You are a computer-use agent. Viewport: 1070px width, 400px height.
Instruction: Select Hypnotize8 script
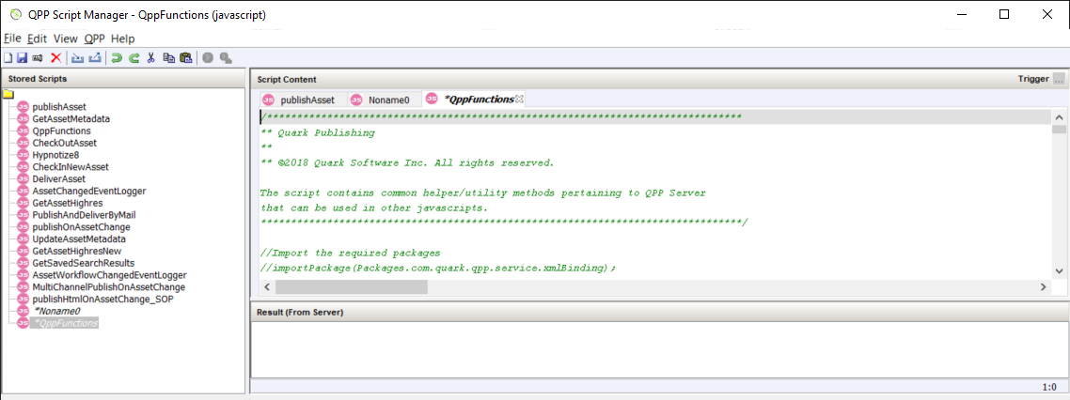tap(56, 155)
